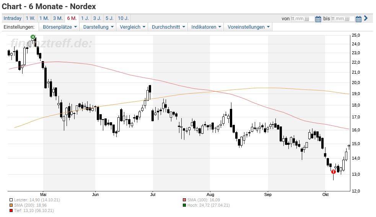The width and height of the screenshot is (376, 217).
Task: Select the 10 J. time range
Action: tap(123, 18)
